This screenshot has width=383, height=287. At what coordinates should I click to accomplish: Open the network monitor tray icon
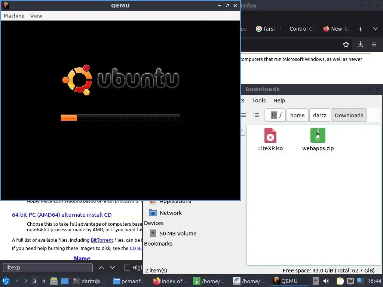(x=350, y=281)
